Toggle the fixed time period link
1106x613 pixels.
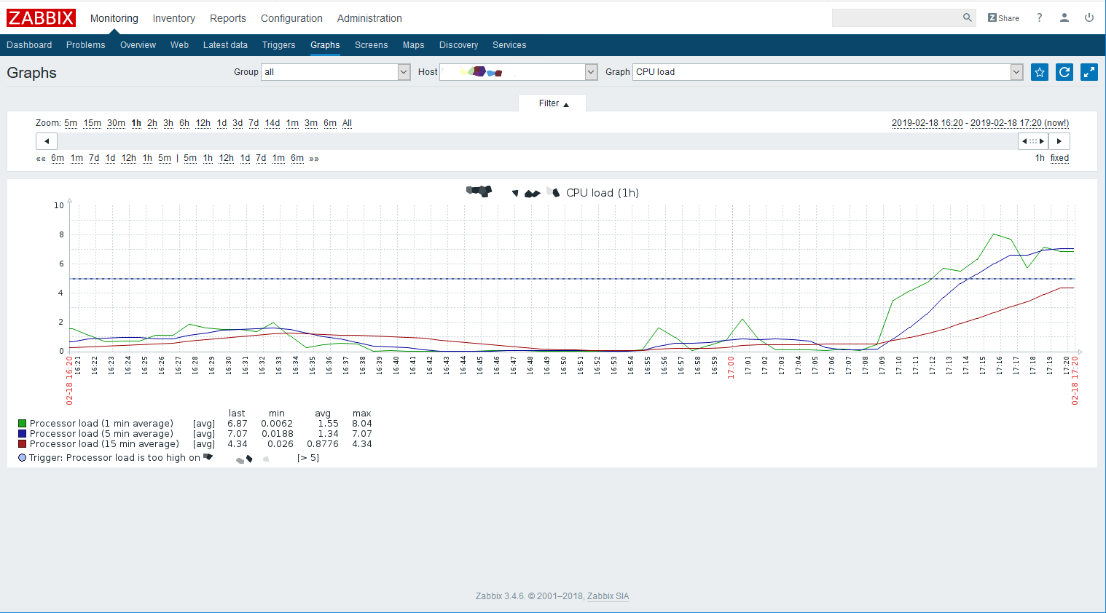(1059, 158)
